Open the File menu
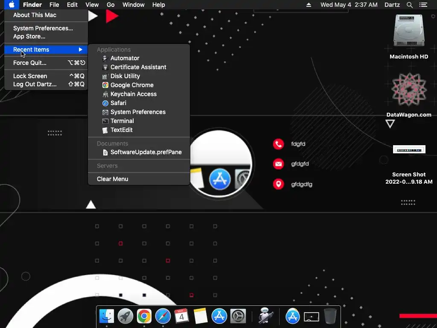Image resolution: width=437 pixels, height=328 pixels. pos(54,5)
